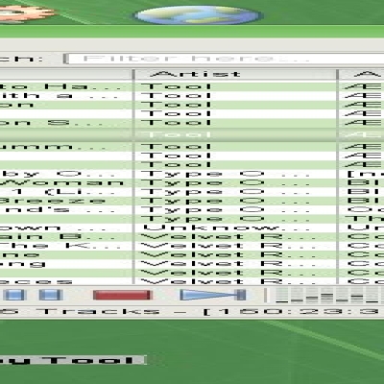Select the track title ending 'on S...'
This screenshot has height=384, width=384.
coord(60,123)
